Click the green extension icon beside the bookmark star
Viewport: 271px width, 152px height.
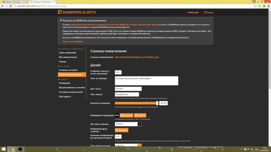click(x=260, y=6)
